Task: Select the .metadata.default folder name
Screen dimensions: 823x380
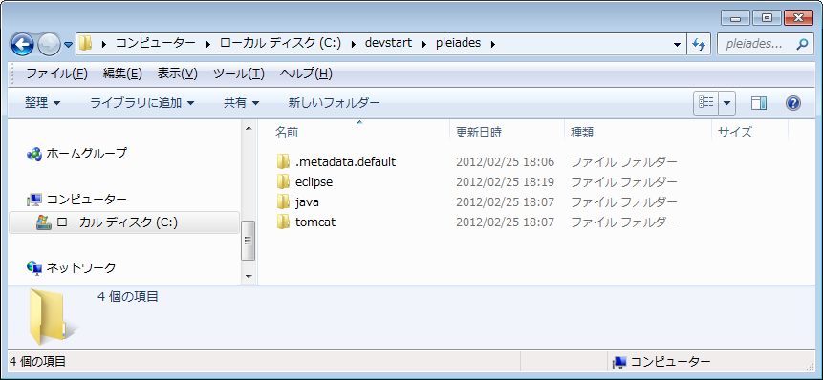Action: tap(345, 162)
